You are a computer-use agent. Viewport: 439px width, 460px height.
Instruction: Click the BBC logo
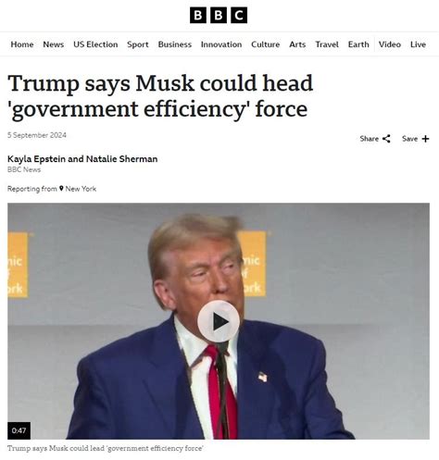(x=219, y=15)
